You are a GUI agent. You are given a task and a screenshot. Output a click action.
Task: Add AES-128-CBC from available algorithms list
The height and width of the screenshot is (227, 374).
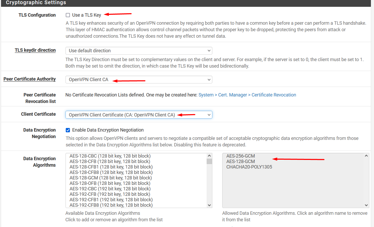(x=110, y=156)
